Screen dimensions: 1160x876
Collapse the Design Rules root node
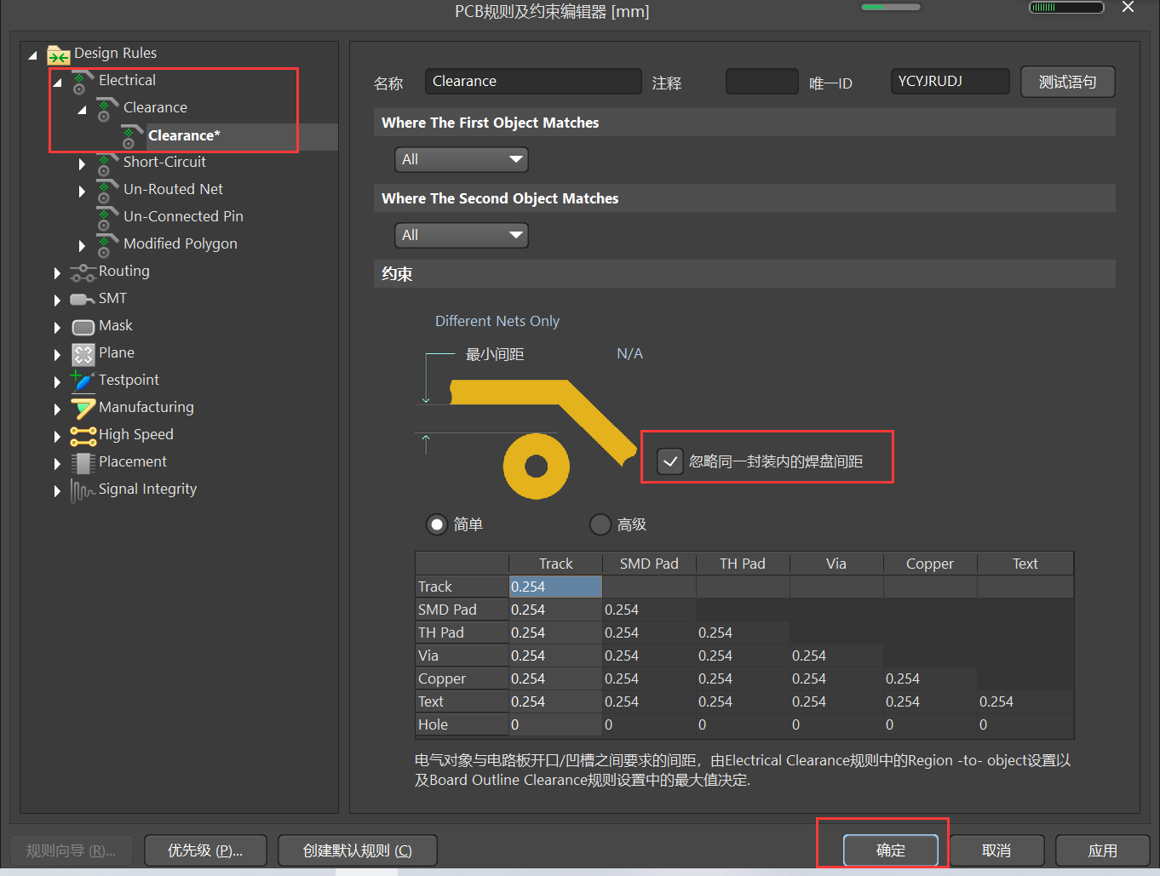click(x=32, y=55)
